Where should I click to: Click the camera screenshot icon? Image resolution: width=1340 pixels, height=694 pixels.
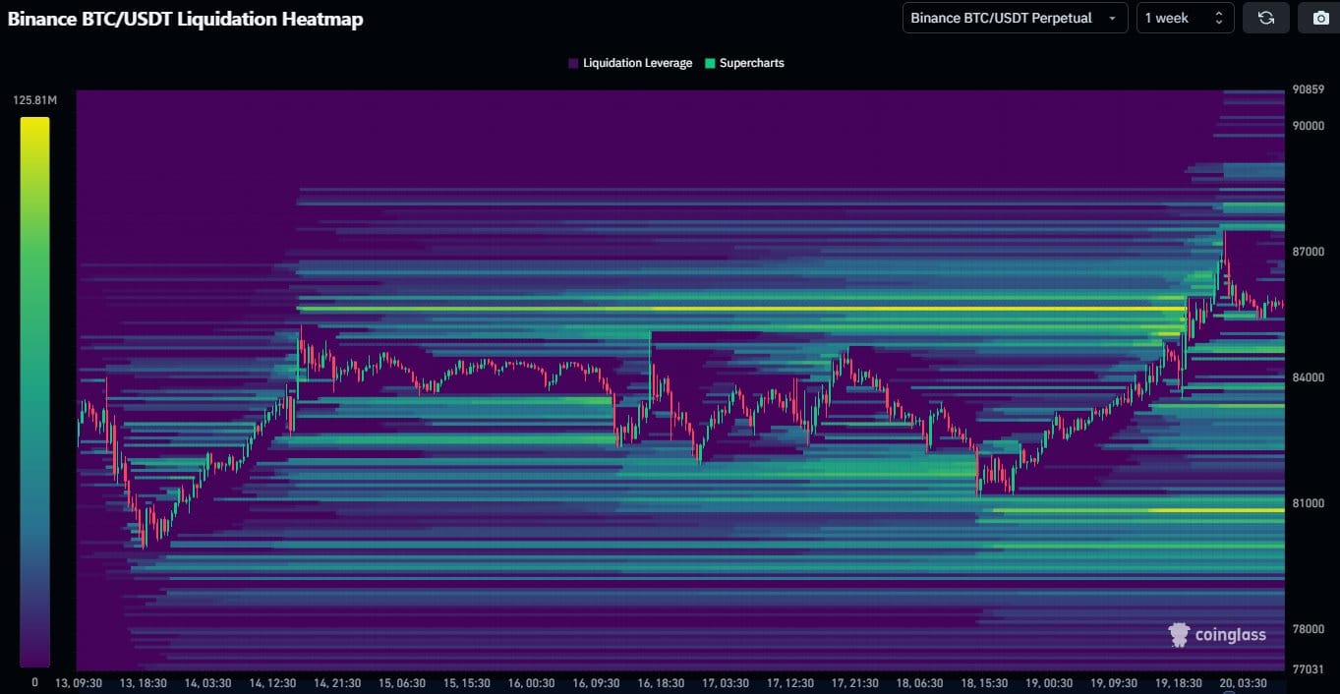tap(1318, 18)
